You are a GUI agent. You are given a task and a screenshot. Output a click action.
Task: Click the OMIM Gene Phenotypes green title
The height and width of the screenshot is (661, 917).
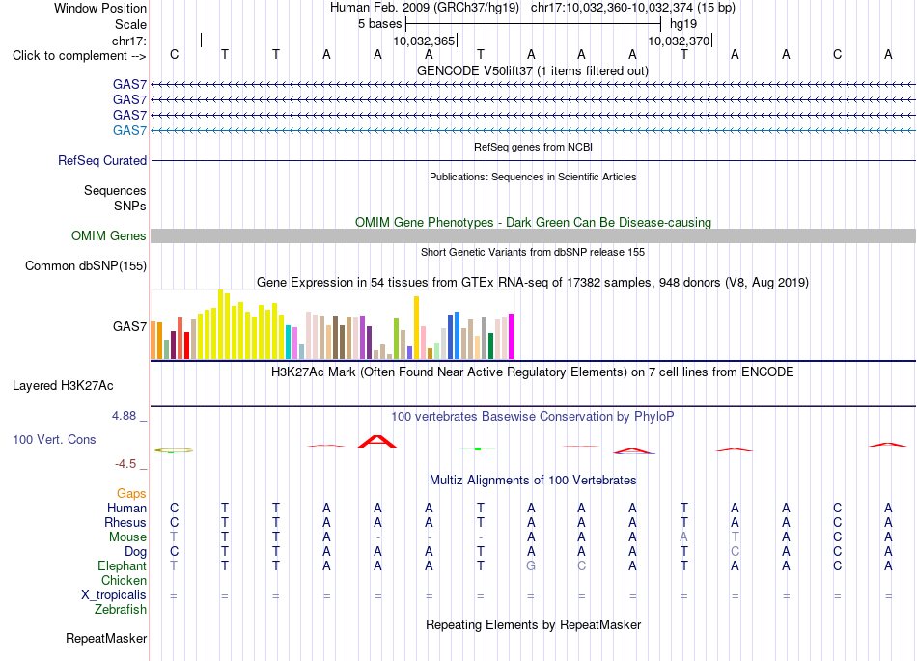[x=534, y=222]
